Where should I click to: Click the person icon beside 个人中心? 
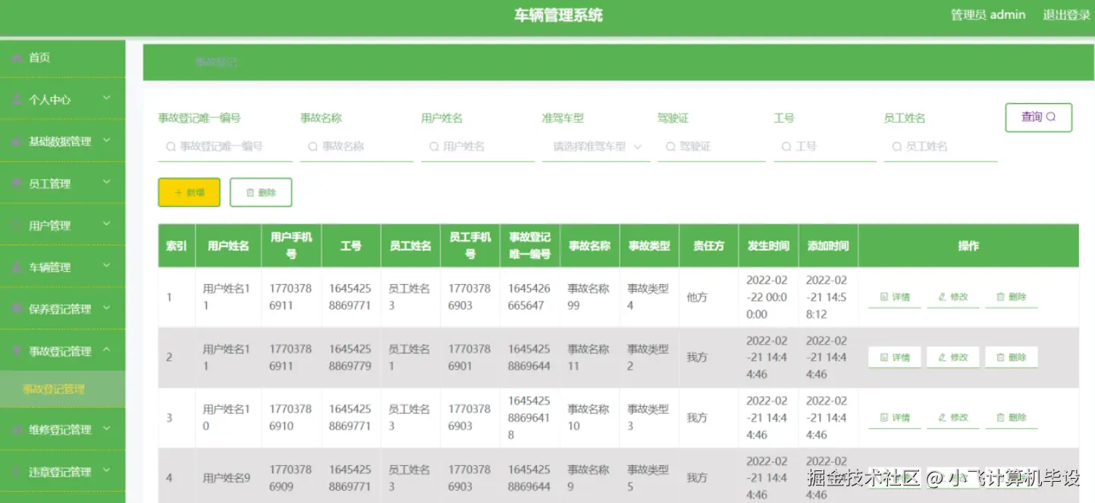pyautogui.click(x=17, y=99)
